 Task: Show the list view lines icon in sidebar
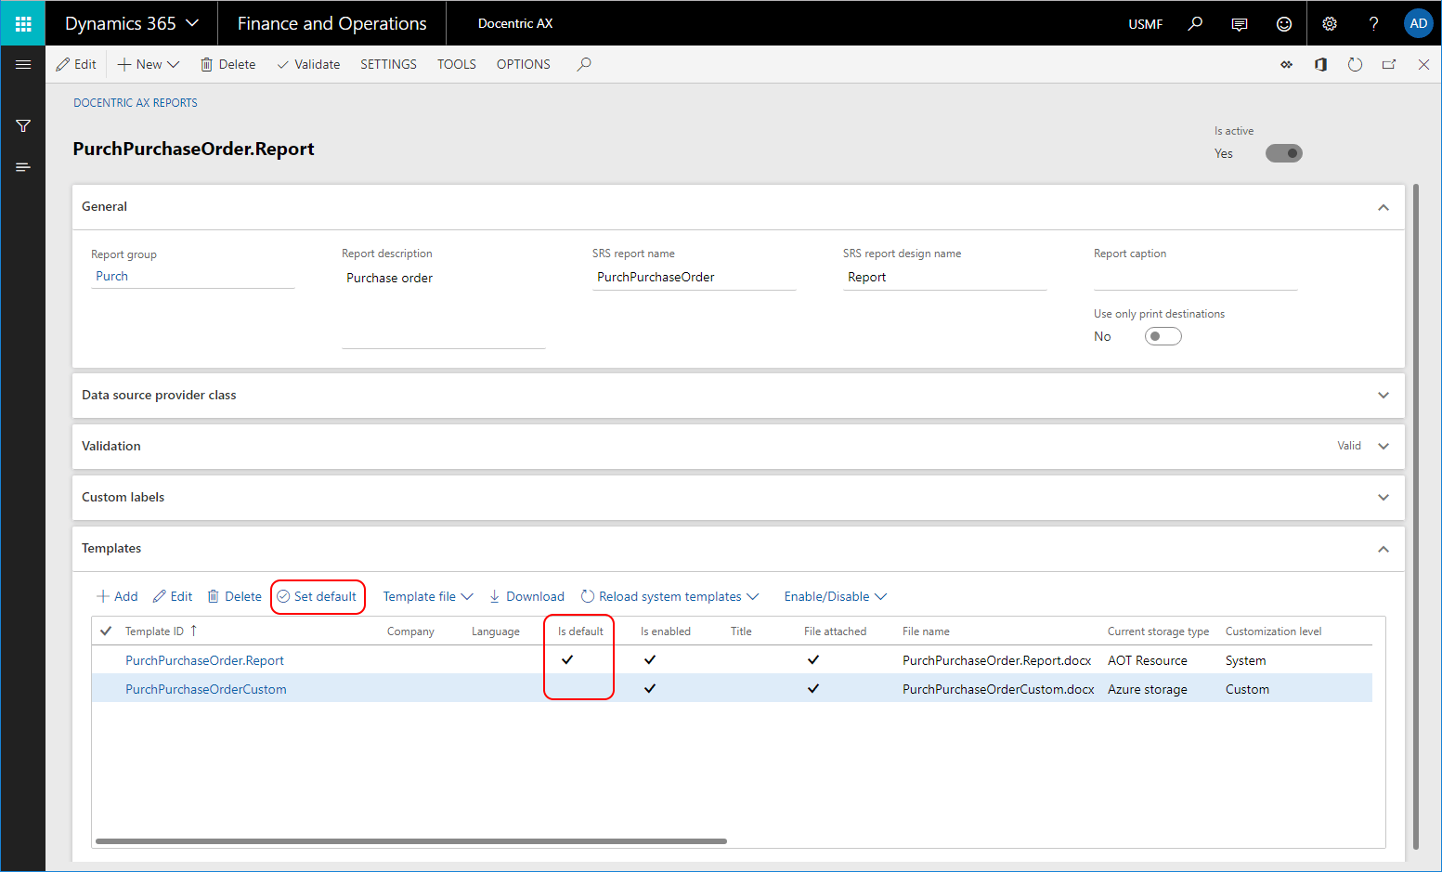pos(23,167)
